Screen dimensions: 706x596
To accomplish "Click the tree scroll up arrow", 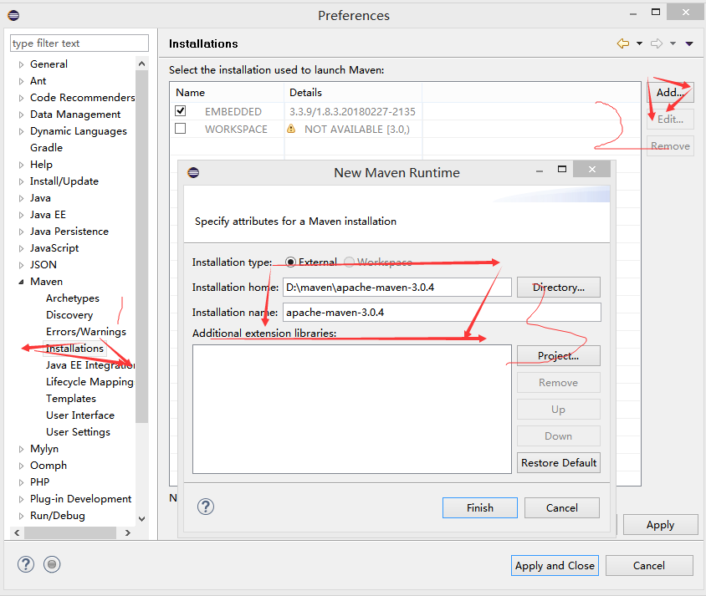I will coord(142,64).
